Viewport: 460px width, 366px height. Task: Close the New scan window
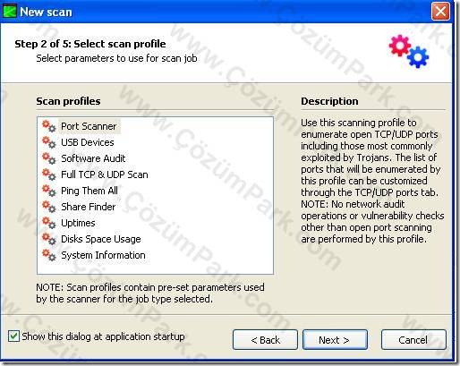tap(440, 12)
